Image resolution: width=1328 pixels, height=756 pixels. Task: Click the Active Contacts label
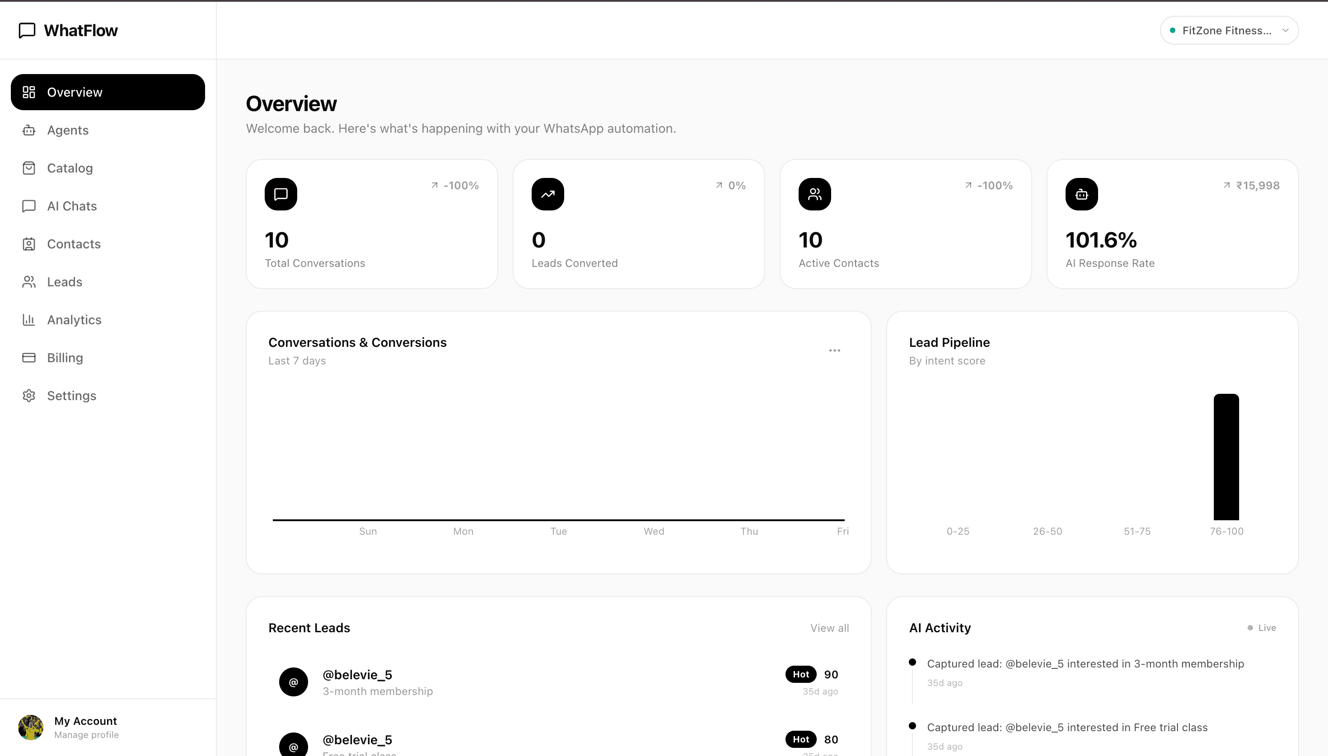(838, 263)
